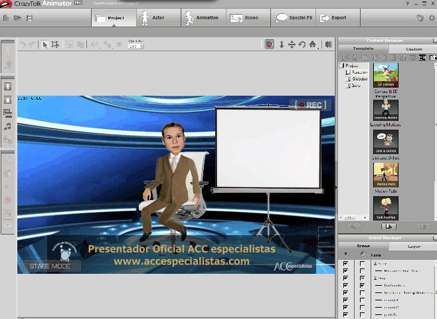
Task: Click the Name column header
Action: 376,255
